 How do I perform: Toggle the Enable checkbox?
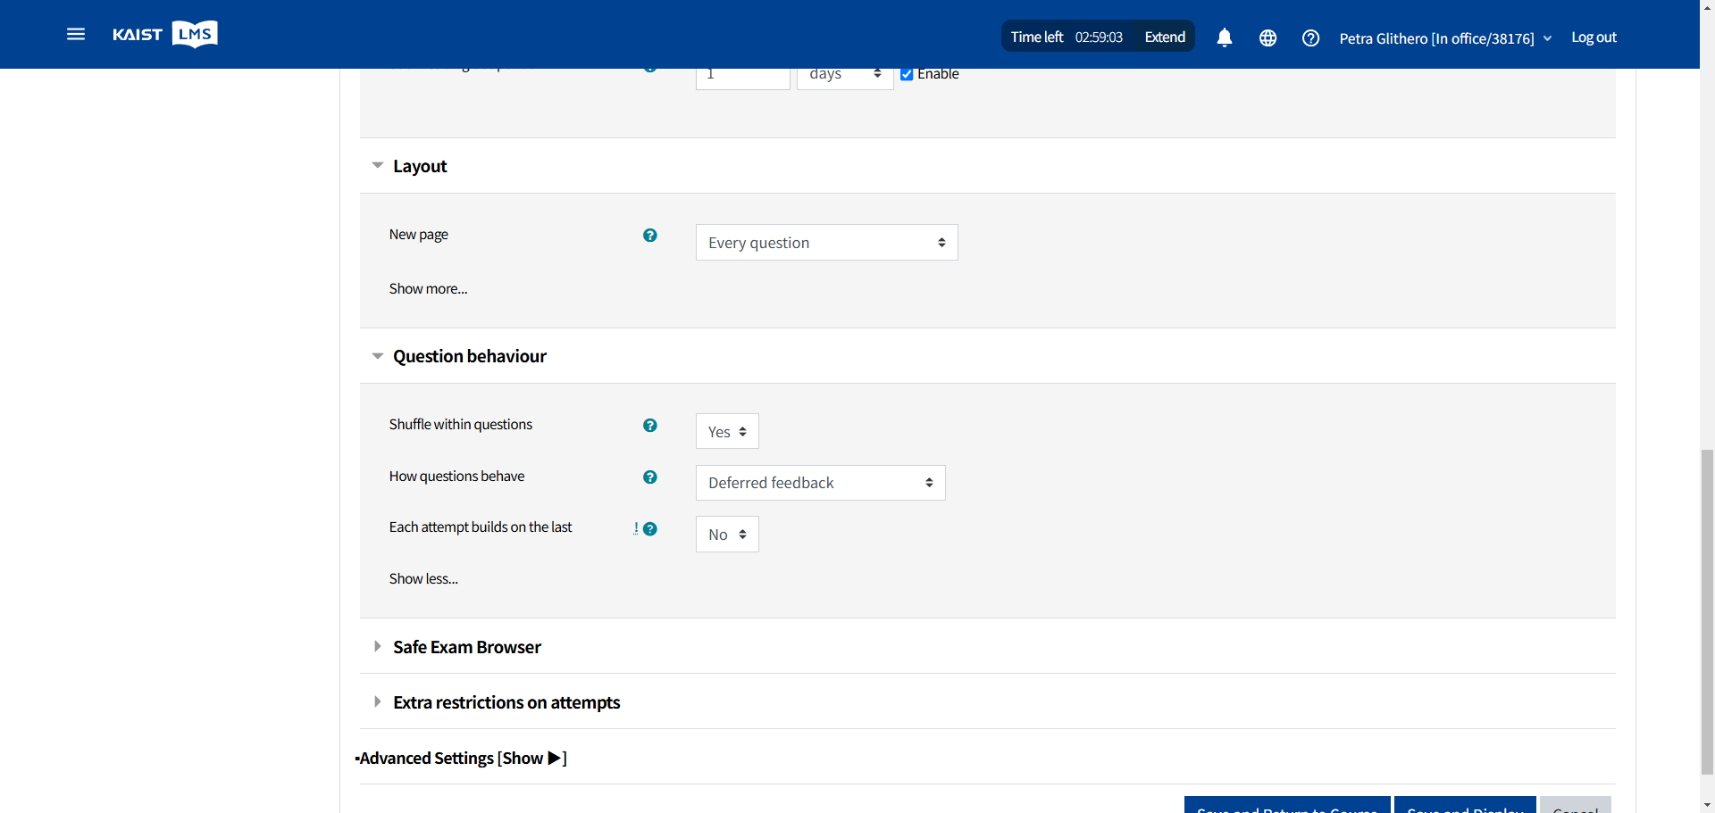tap(907, 74)
